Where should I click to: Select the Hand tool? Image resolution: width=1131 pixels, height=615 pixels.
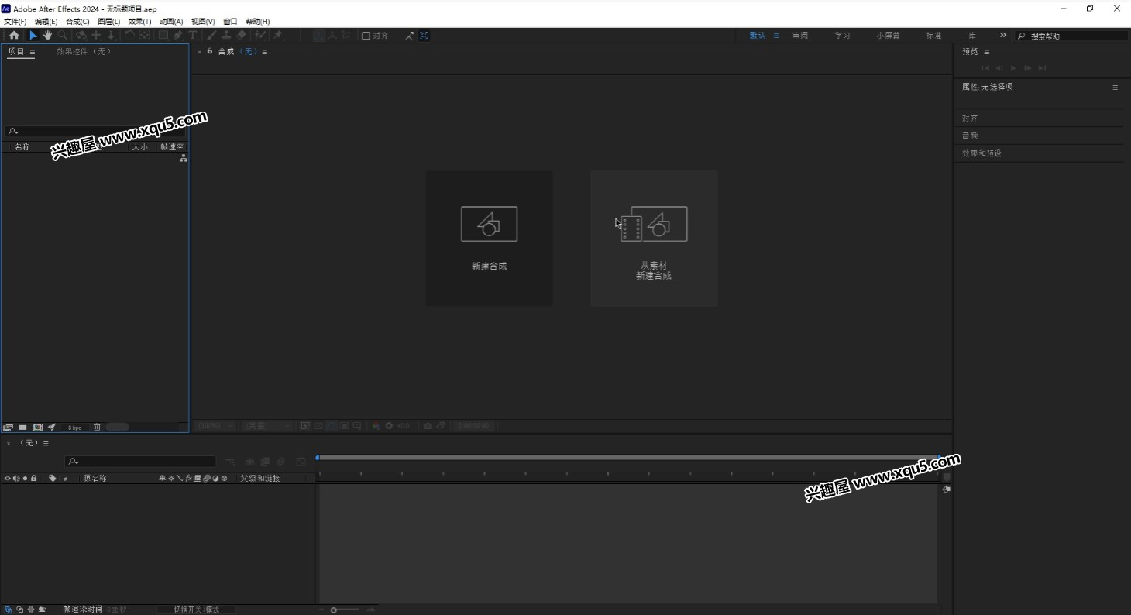pyautogui.click(x=47, y=36)
